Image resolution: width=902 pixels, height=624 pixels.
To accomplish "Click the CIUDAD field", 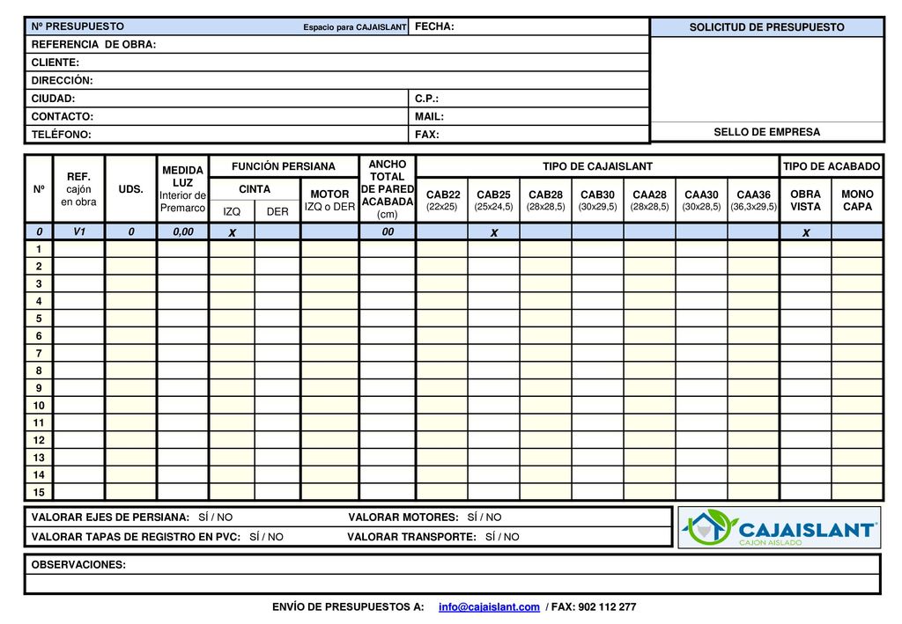I will (217, 99).
